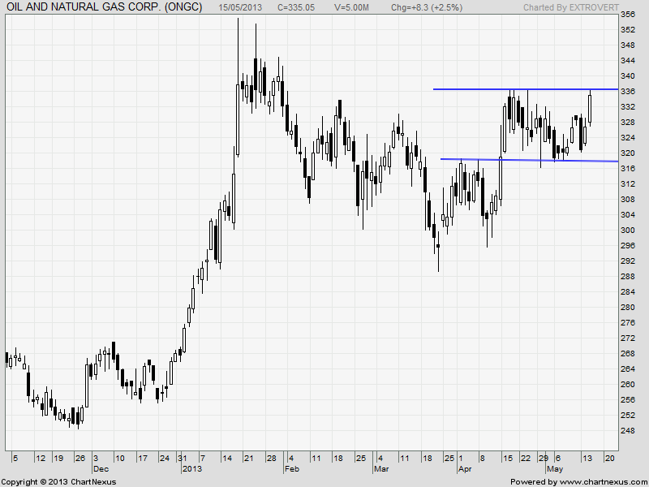
Task: Click the ONGC stock title text
Action: 104,6
